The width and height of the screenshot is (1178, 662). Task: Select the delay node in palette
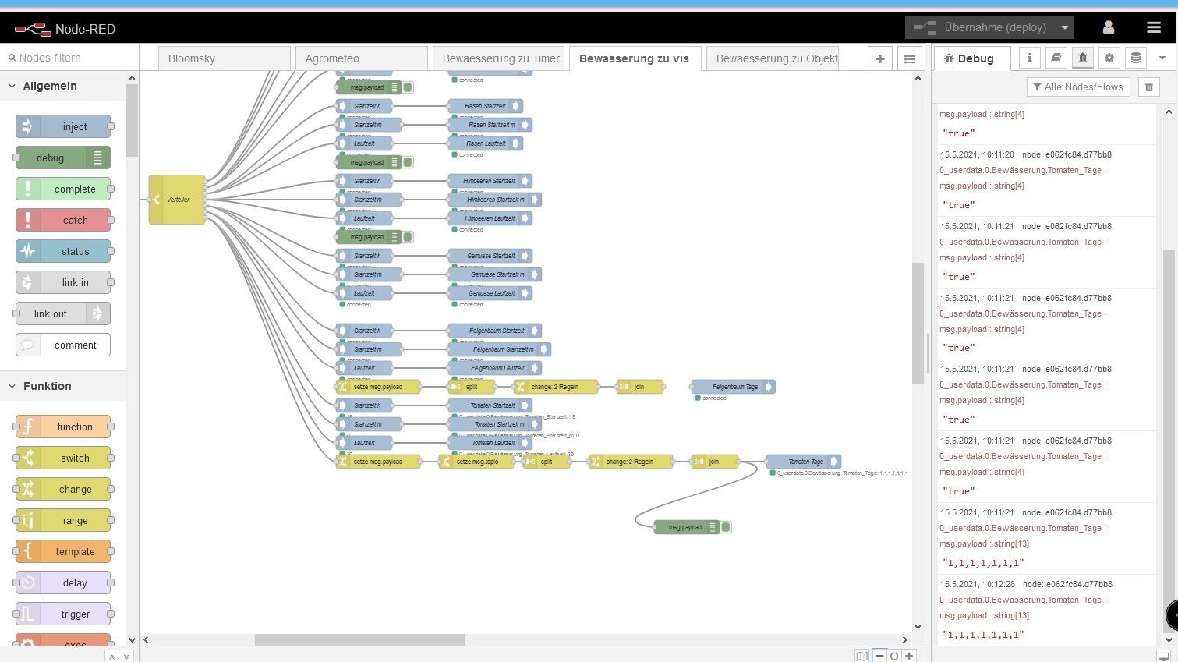tap(63, 582)
